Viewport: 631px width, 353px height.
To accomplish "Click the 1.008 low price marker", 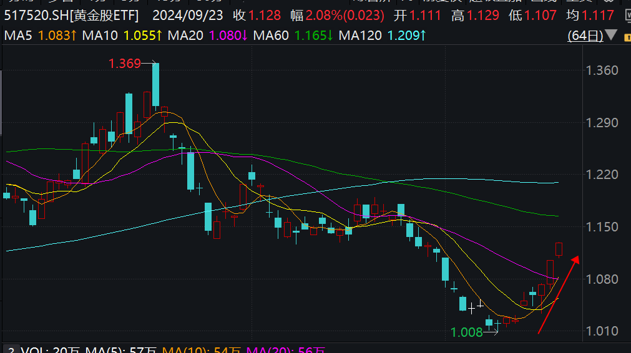I will (x=466, y=332).
